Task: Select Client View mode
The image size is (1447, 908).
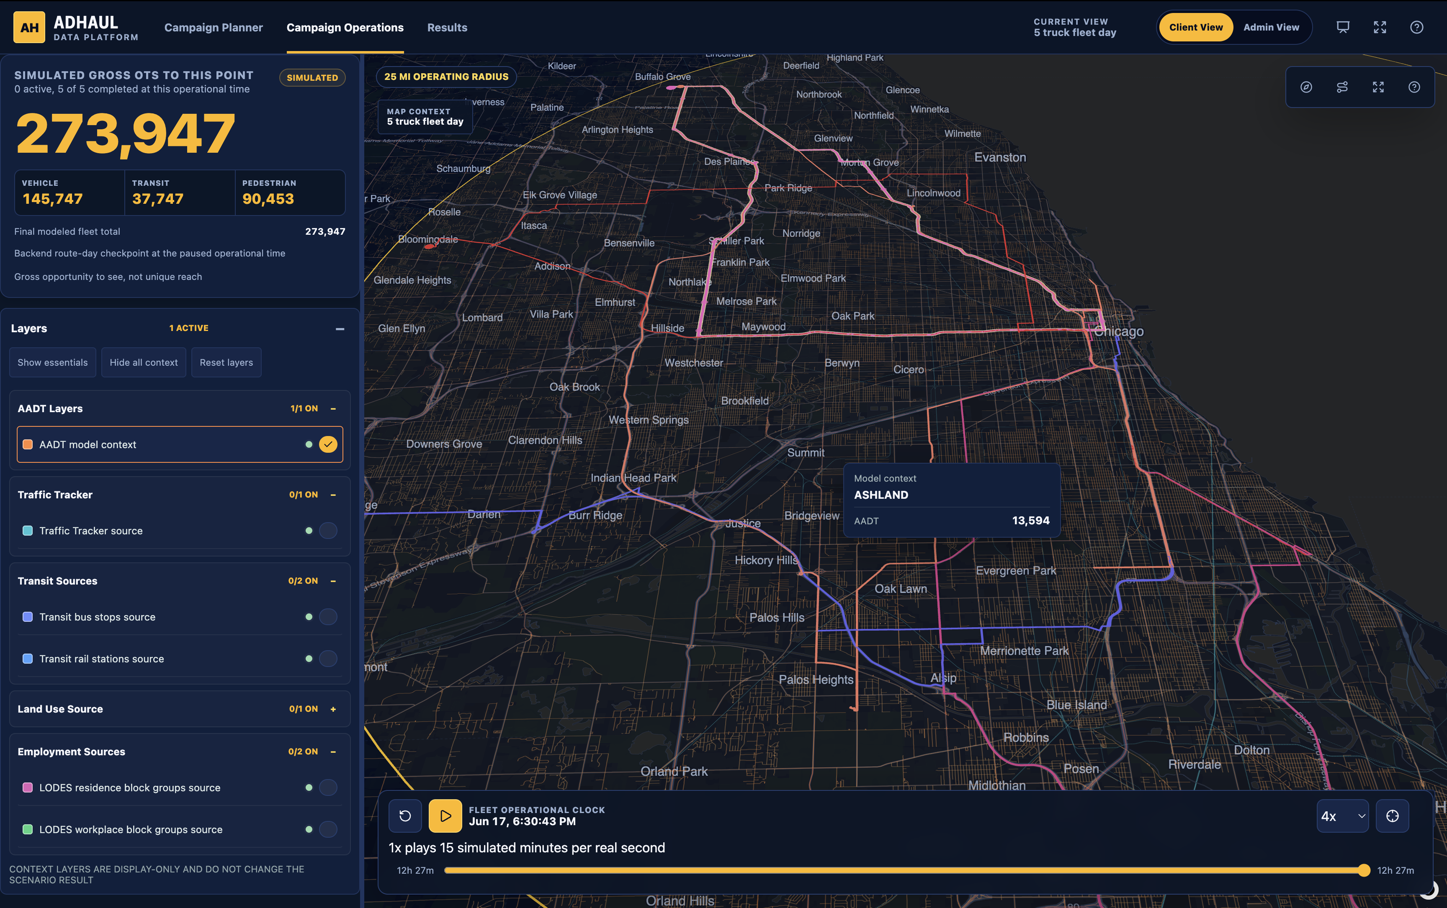Action: coord(1196,27)
